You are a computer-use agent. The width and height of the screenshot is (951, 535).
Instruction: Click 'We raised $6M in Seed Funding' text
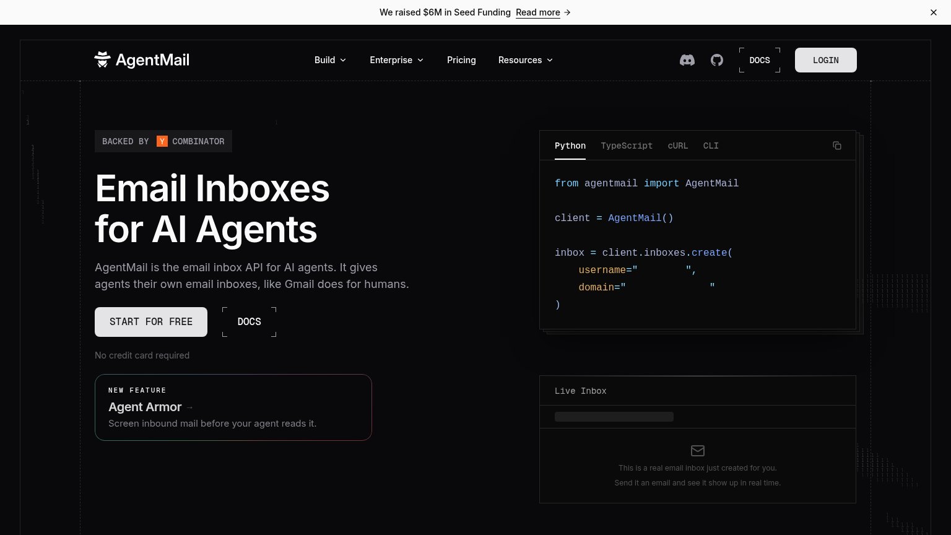445,12
